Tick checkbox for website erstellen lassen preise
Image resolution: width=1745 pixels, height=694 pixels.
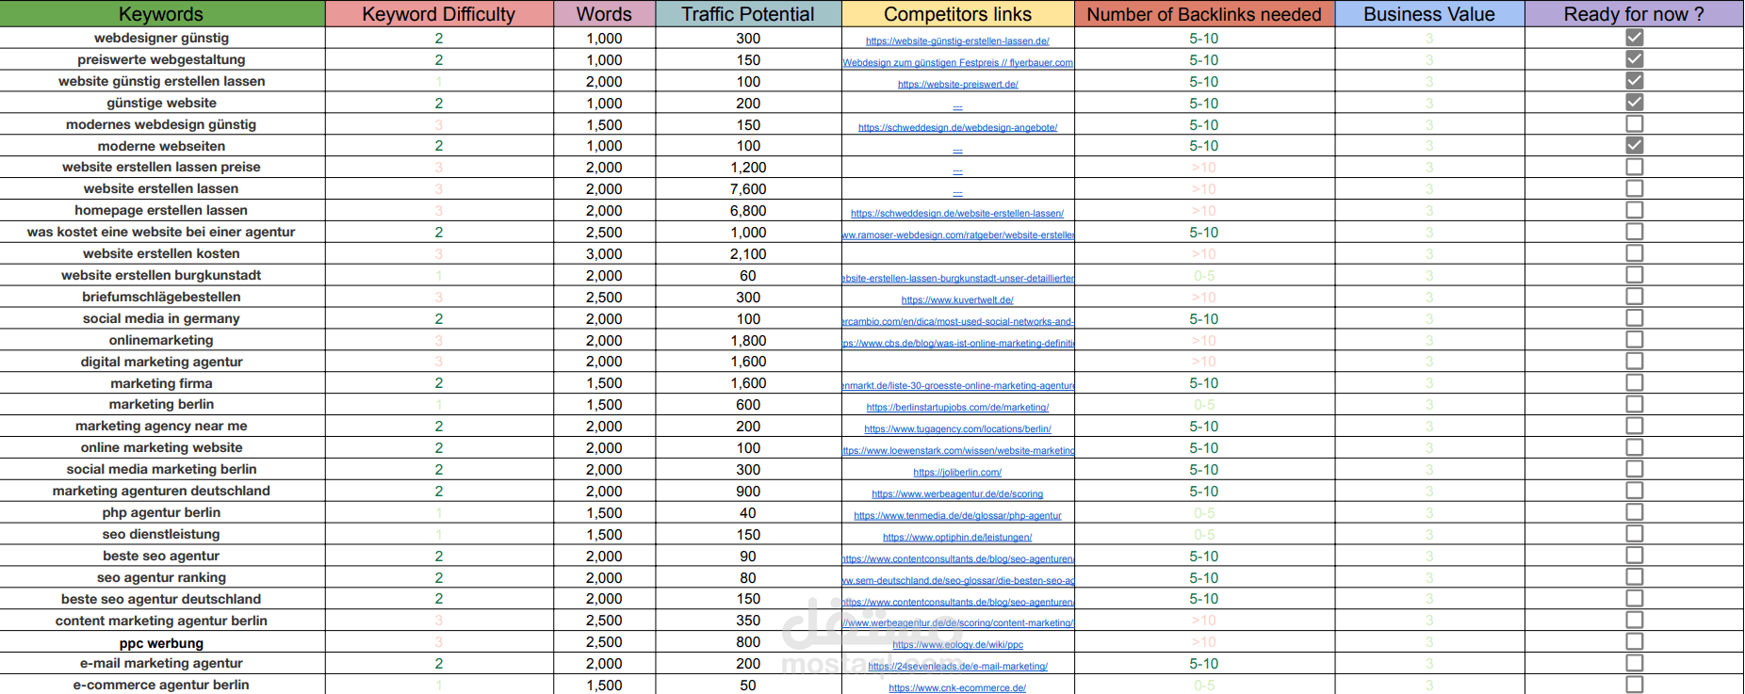pyautogui.click(x=1634, y=167)
